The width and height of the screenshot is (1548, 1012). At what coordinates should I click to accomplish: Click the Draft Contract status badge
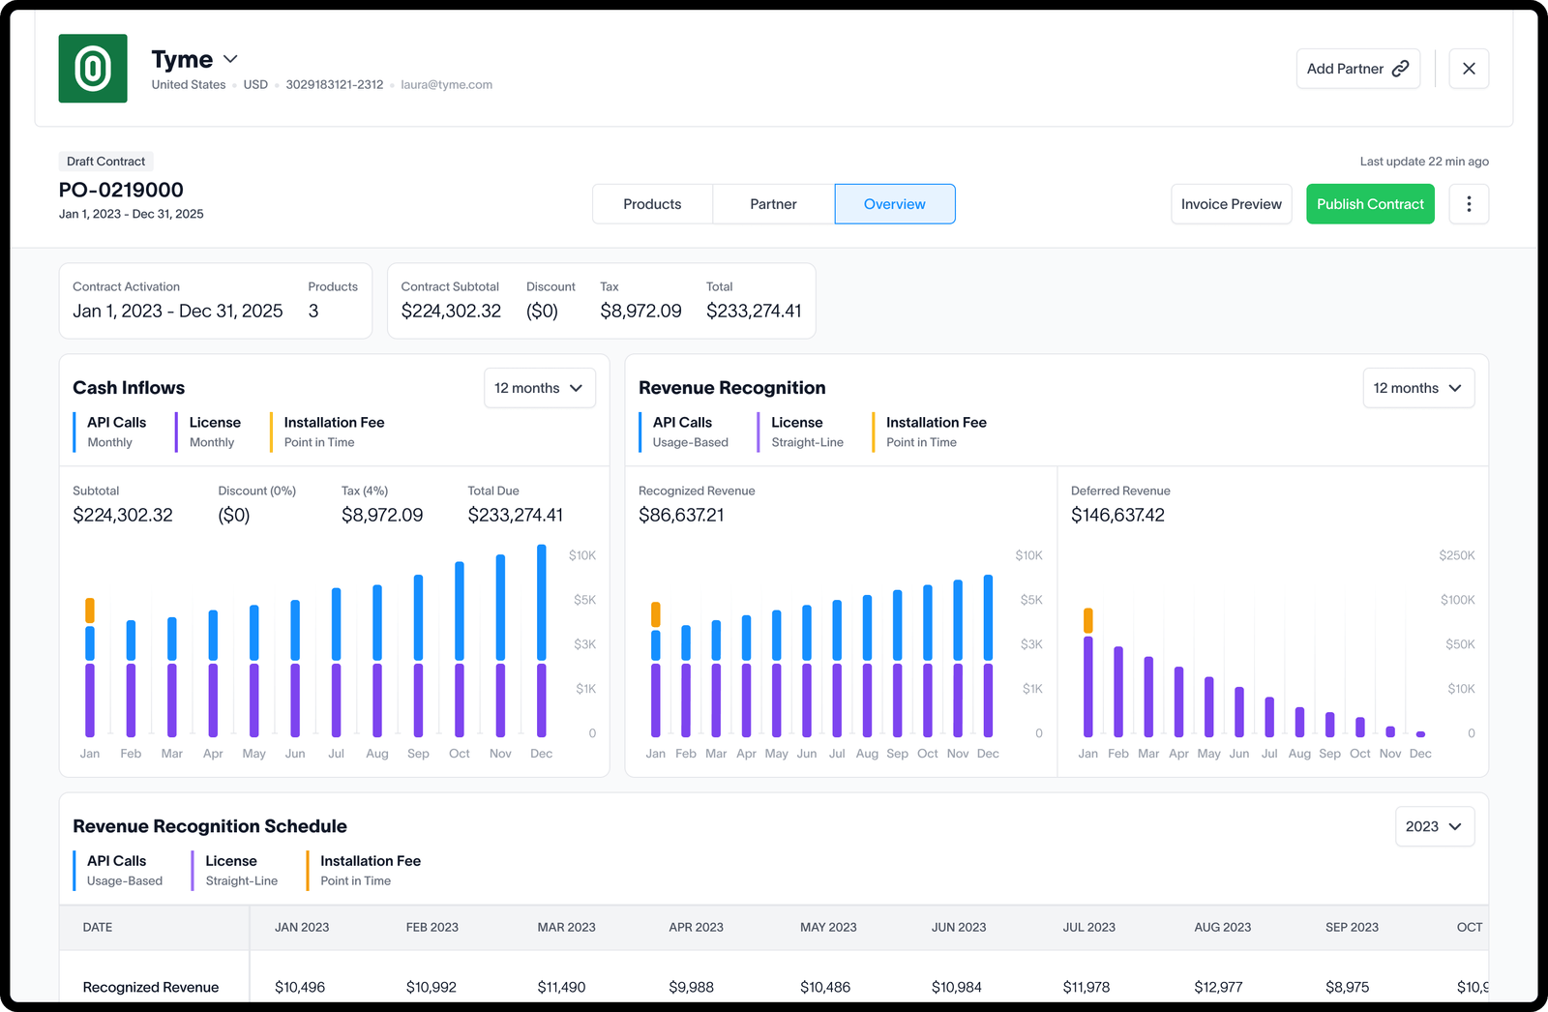tap(104, 161)
